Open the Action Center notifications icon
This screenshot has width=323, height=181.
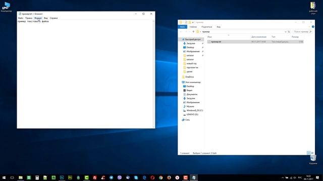317,177
